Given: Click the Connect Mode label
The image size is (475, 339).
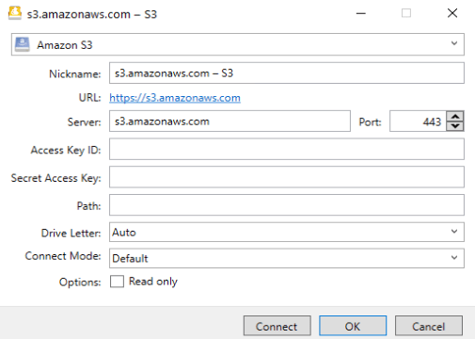Looking at the screenshot, I should [63, 256].
